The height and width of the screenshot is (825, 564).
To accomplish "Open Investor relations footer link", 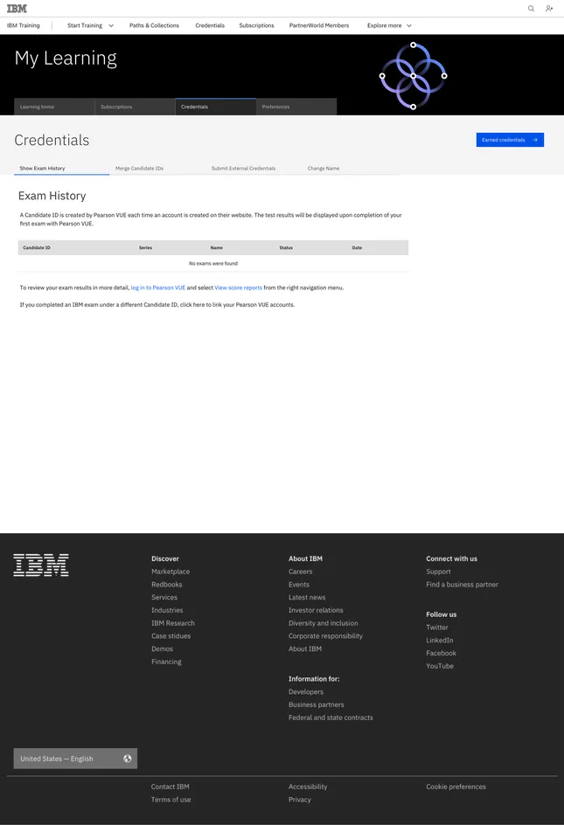I will click(316, 610).
